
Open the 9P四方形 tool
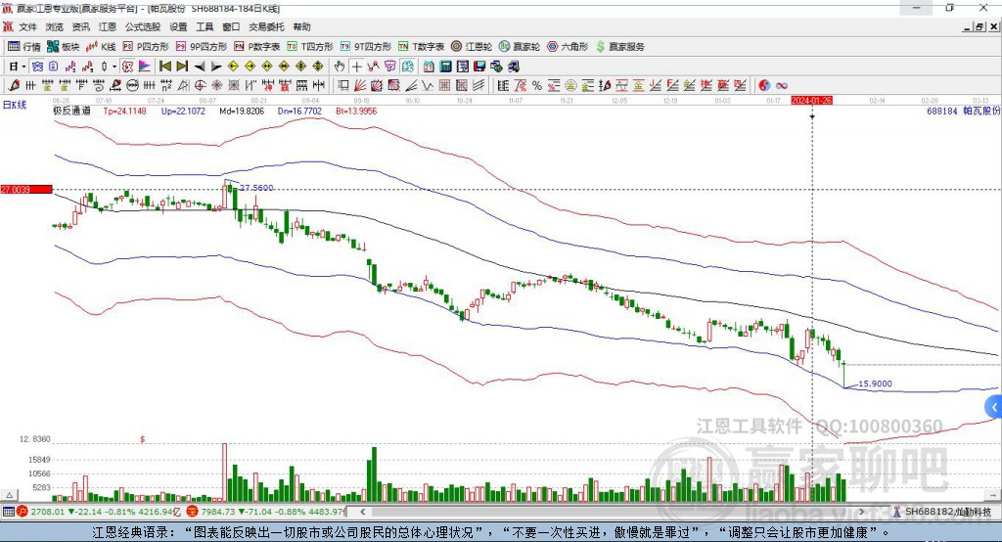click(202, 47)
